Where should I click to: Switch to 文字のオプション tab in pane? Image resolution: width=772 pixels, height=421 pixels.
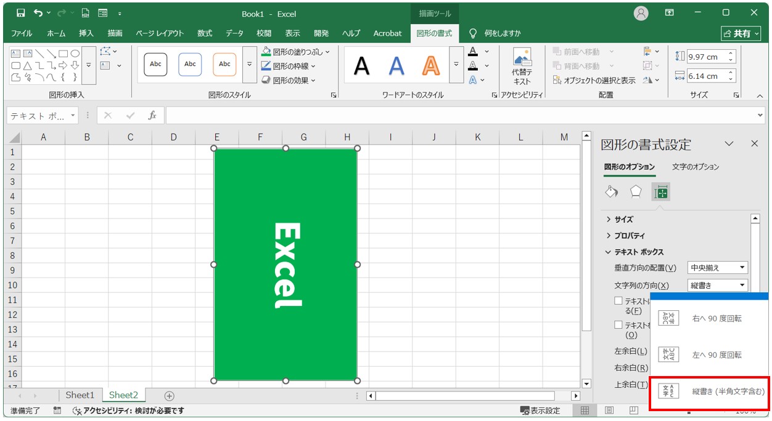[696, 167]
